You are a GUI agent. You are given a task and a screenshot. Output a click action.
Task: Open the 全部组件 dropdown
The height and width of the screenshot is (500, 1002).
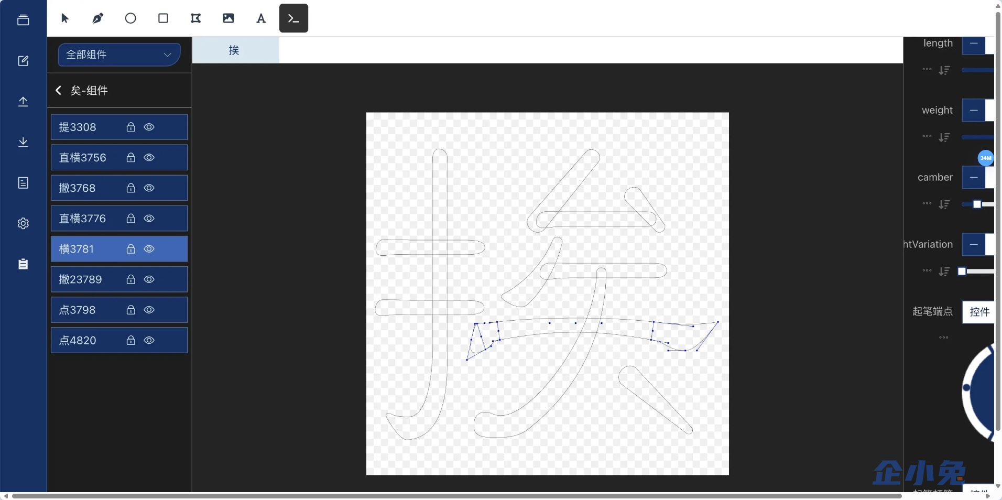[x=118, y=55]
